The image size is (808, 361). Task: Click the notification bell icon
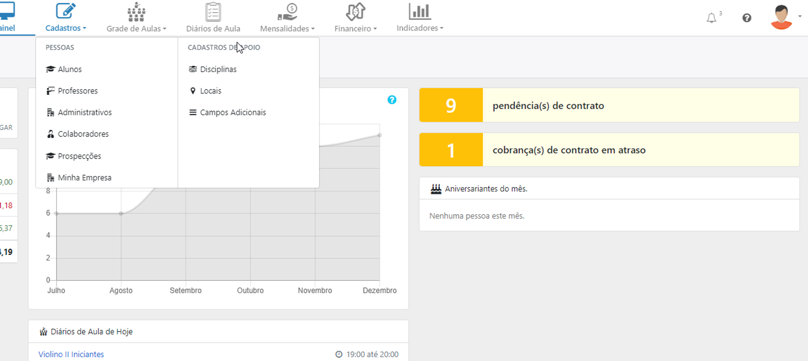(711, 18)
